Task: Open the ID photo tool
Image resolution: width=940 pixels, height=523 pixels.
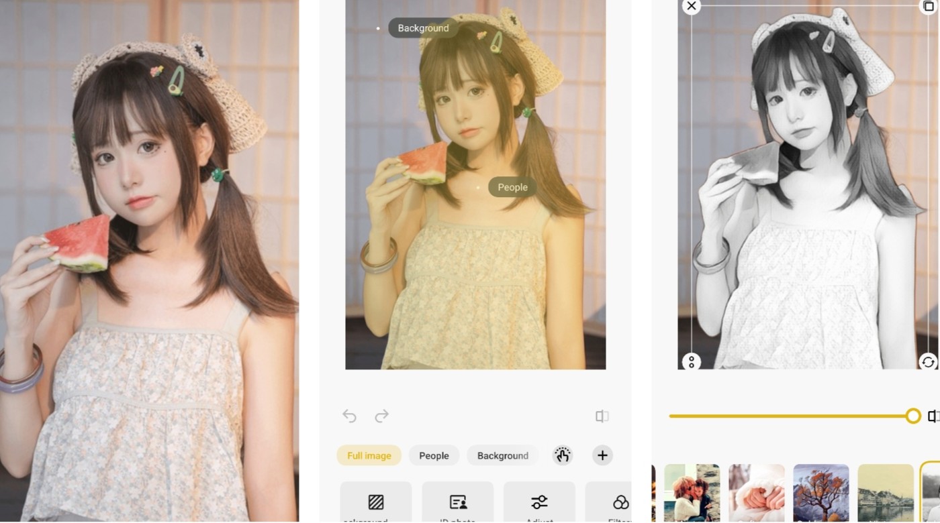Action: tap(458, 502)
